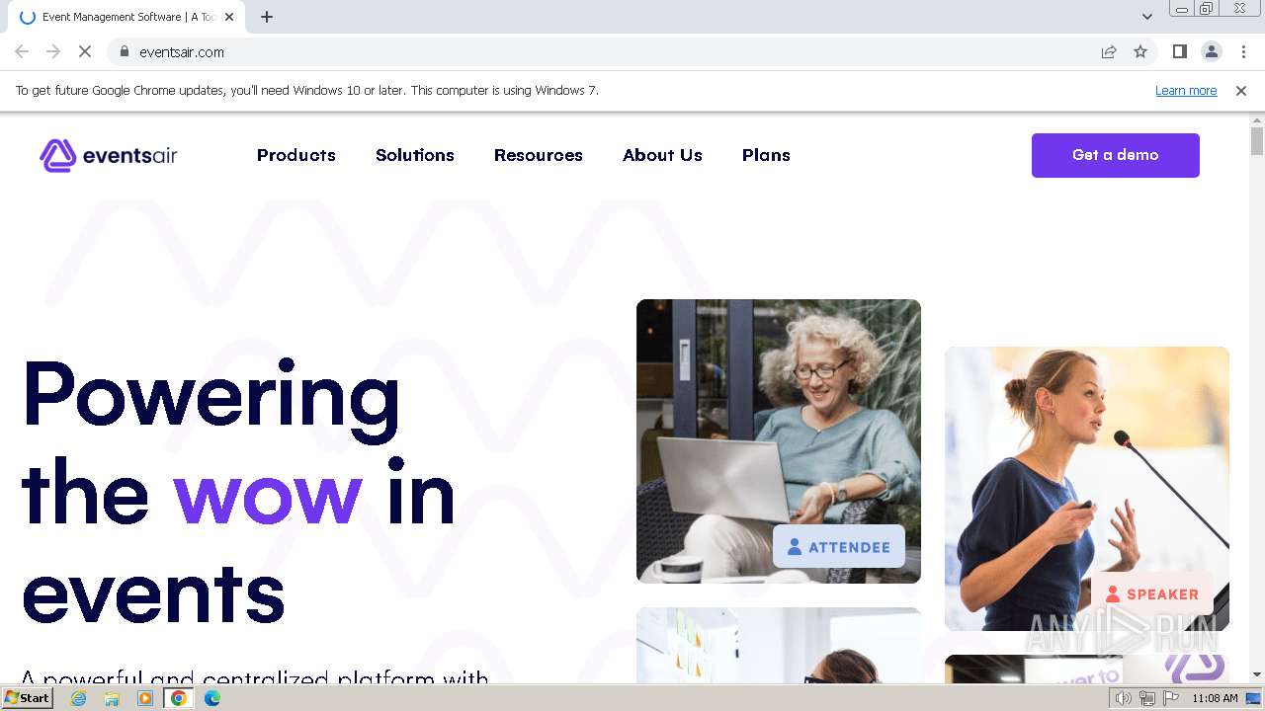Click the ATTENDEE label badge
This screenshot has width=1265, height=711.
839,546
